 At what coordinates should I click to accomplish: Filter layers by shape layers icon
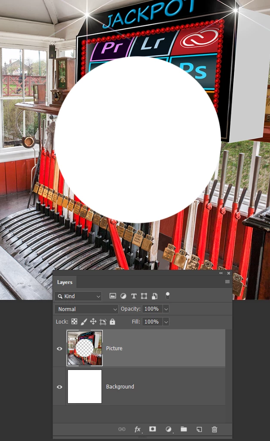[144, 296]
